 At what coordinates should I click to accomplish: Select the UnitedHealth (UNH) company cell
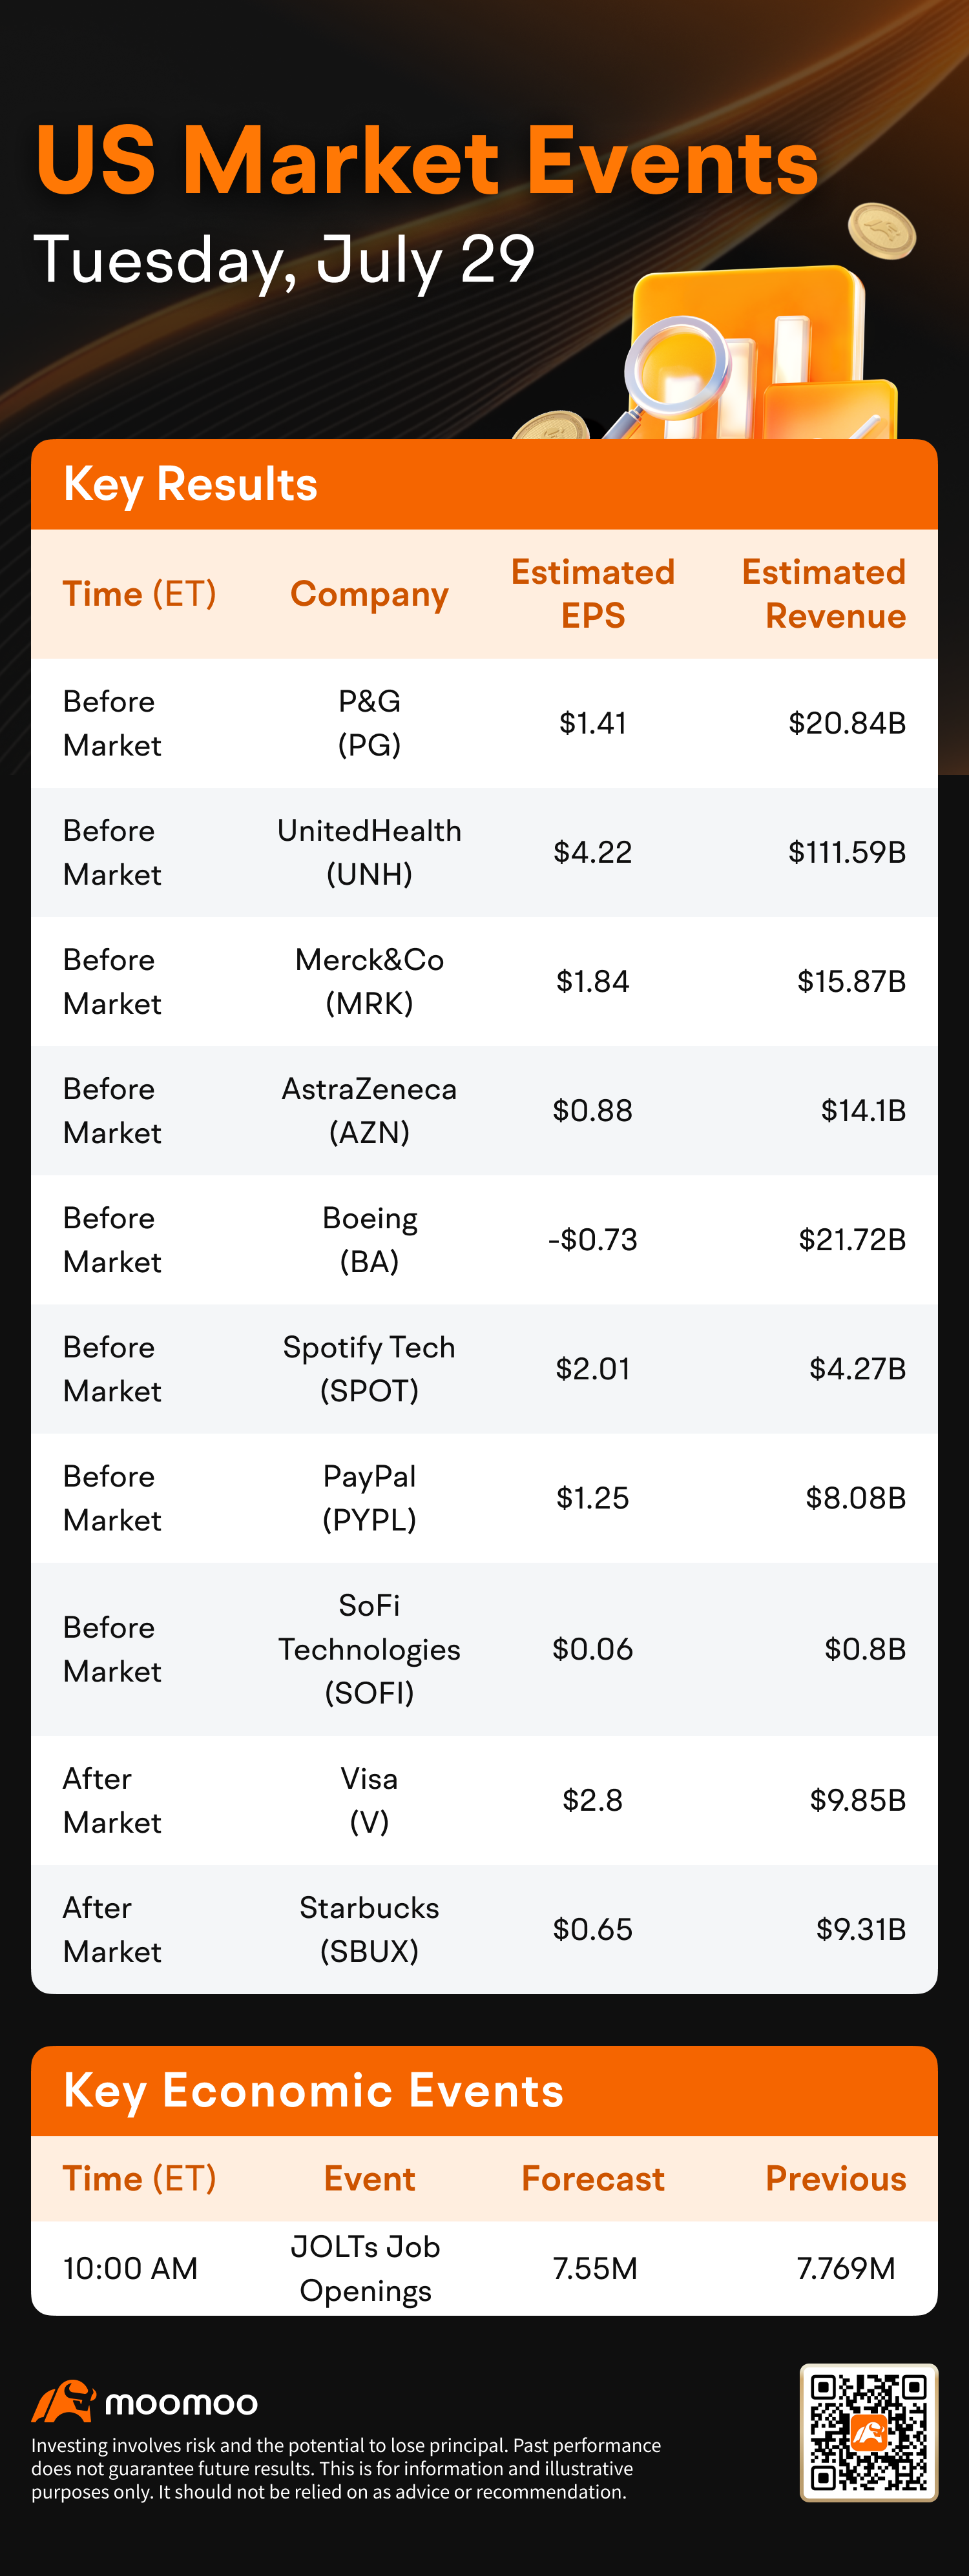[369, 852]
